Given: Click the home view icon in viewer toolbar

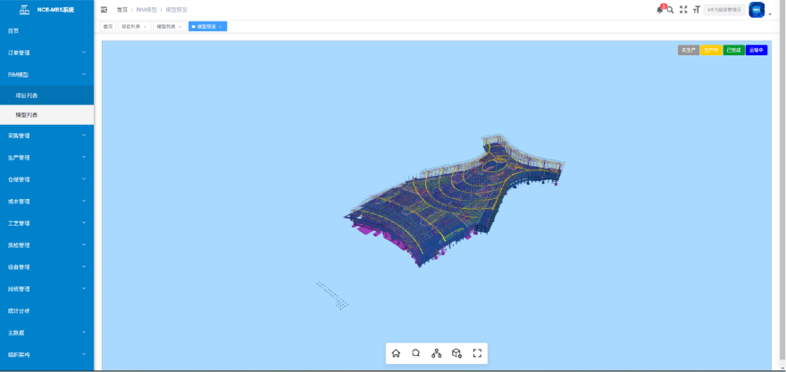Looking at the screenshot, I should [x=396, y=353].
